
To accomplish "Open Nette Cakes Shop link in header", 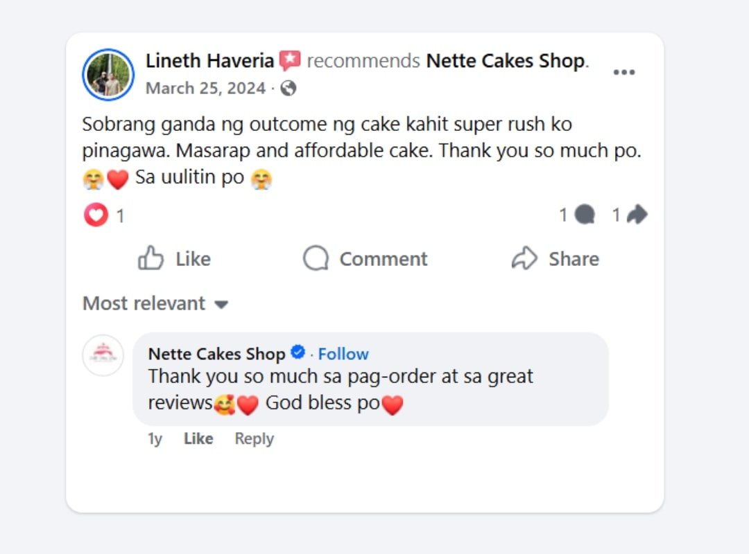I will click(506, 61).
